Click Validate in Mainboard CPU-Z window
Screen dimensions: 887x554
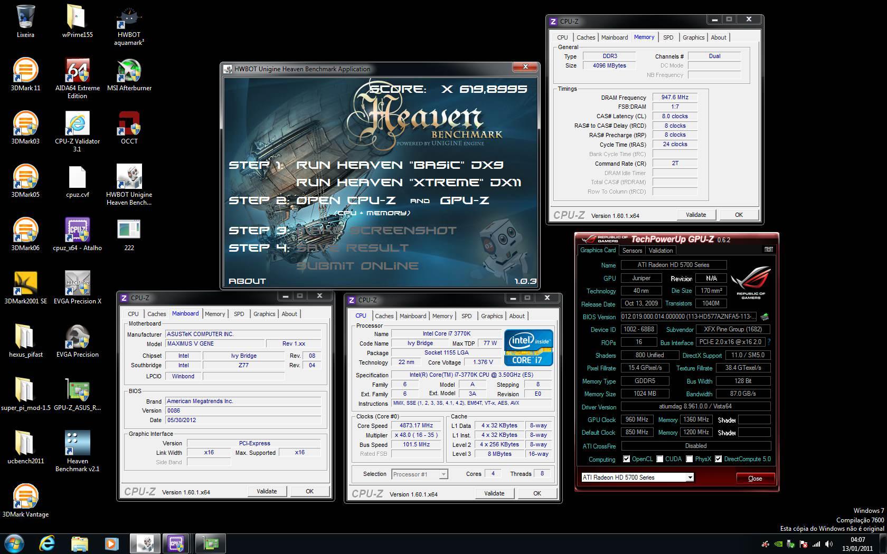tap(267, 491)
